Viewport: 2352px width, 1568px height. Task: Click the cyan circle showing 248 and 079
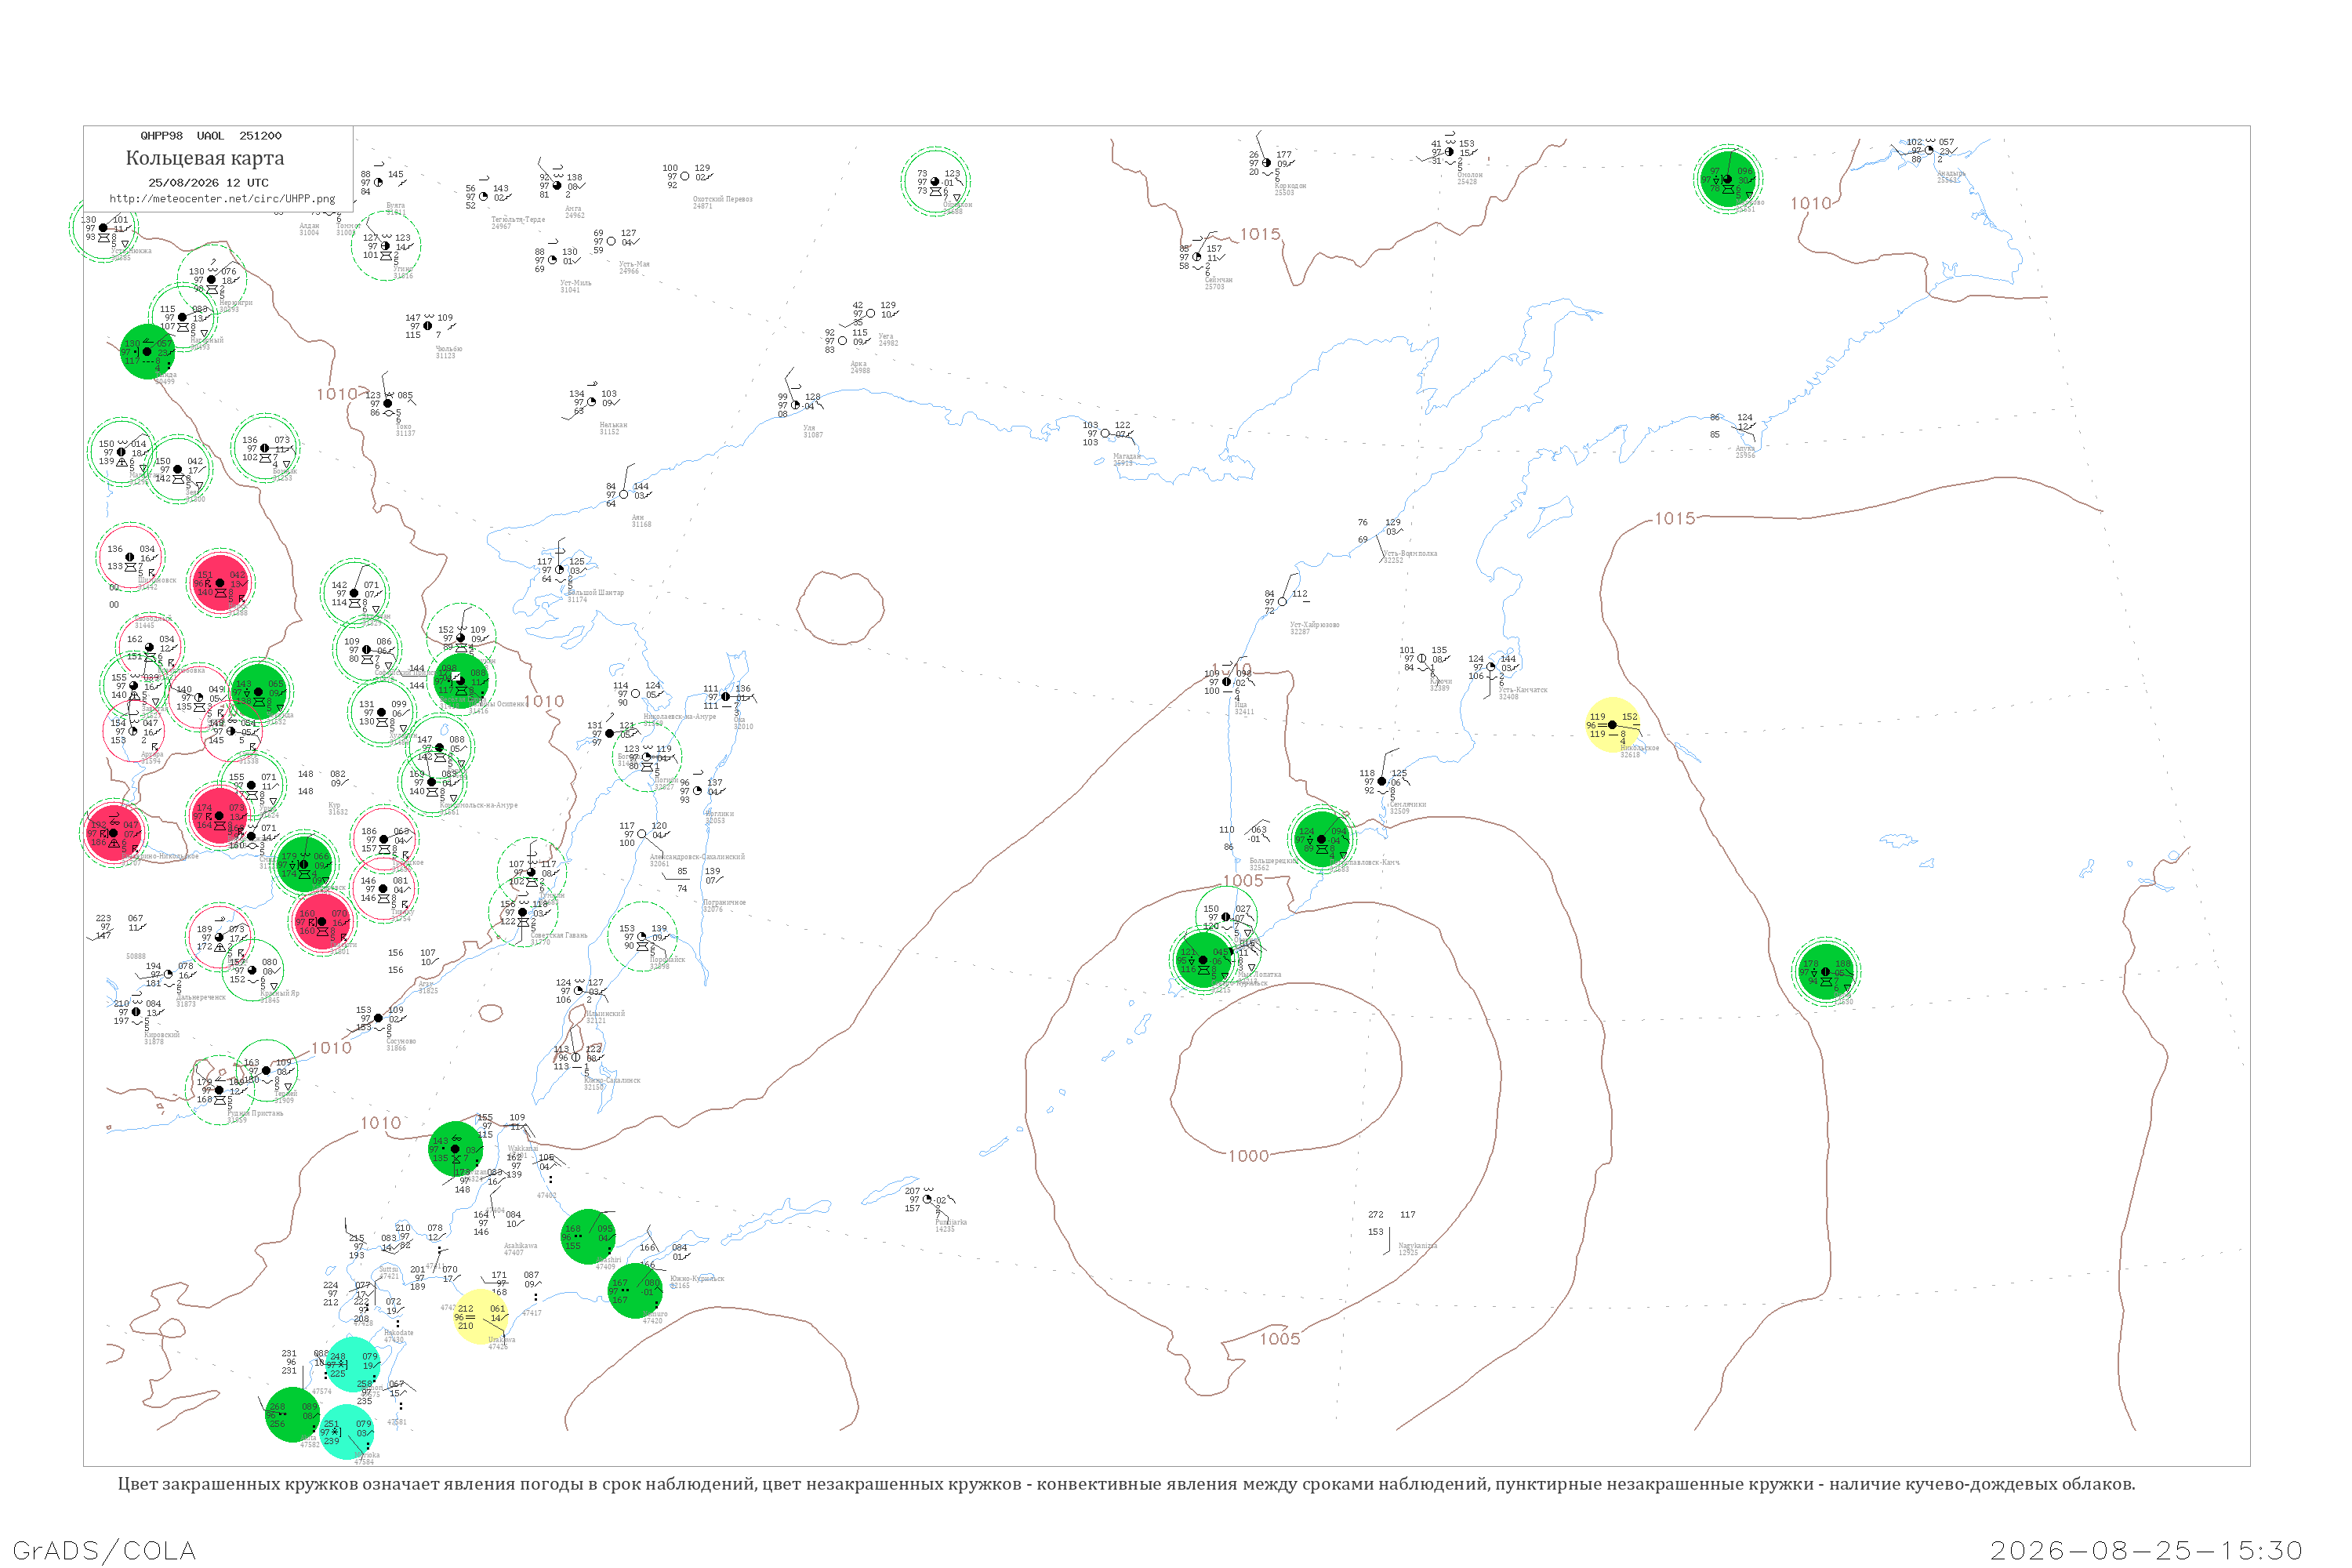click(x=352, y=1365)
